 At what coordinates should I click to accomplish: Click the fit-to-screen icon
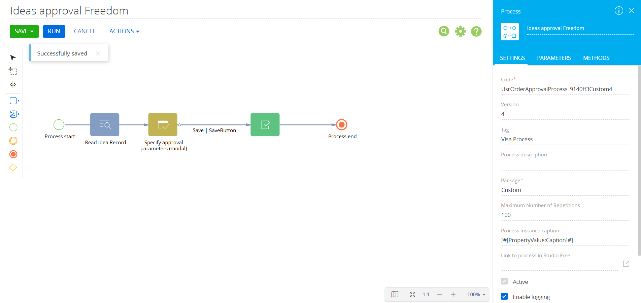pos(412,295)
